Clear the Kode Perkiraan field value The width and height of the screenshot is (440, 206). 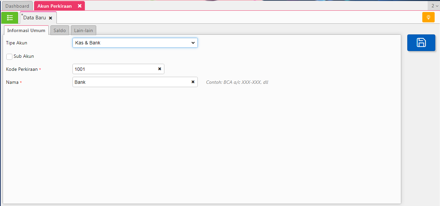[160, 69]
